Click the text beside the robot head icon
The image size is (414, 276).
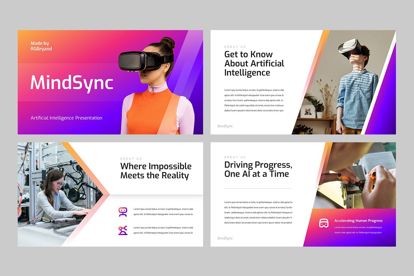click(x=163, y=212)
